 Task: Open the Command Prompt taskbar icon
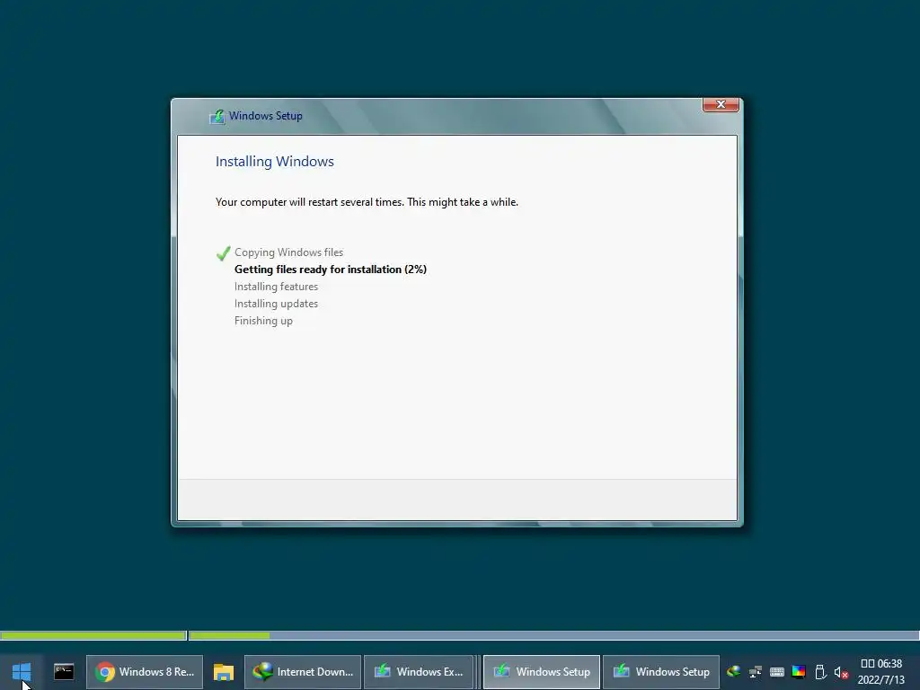tap(64, 672)
